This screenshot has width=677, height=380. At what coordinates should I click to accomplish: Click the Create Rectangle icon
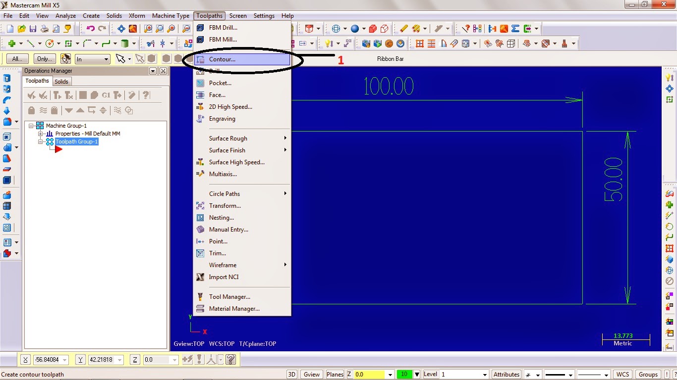coord(68,44)
